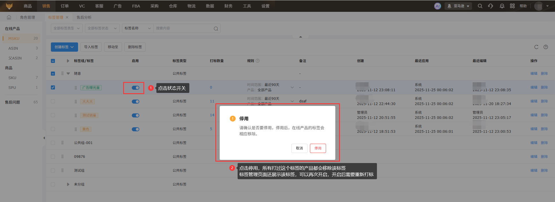
Task: Confirm 停用 in the dialog
Action: [x=318, y=148]
